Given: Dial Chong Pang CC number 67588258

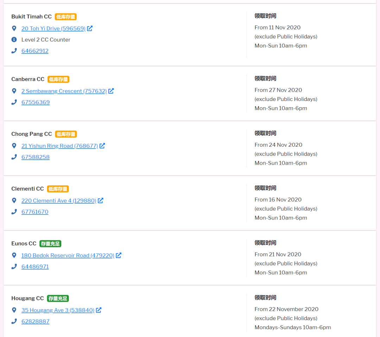Looking at the screenshot, I should click(36, 157).
